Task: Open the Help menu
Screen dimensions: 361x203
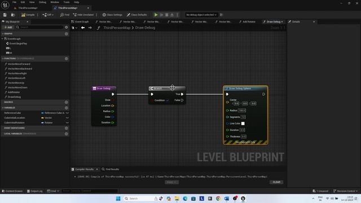Action: click(77, 2)
